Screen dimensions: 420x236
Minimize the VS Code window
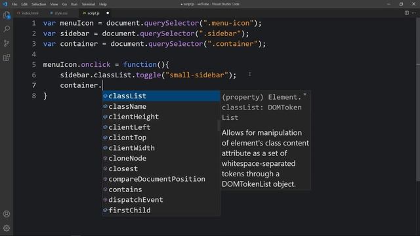(x=388, y=4)
